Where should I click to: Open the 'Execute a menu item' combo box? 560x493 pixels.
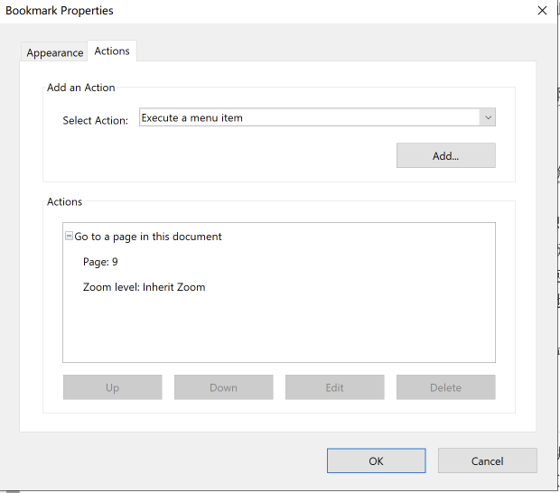(317, 117)
